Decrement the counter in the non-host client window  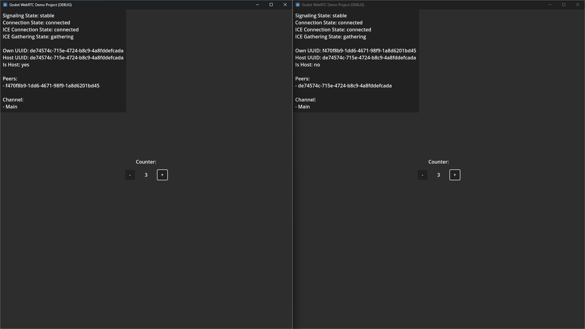click(x=422, y=175)
